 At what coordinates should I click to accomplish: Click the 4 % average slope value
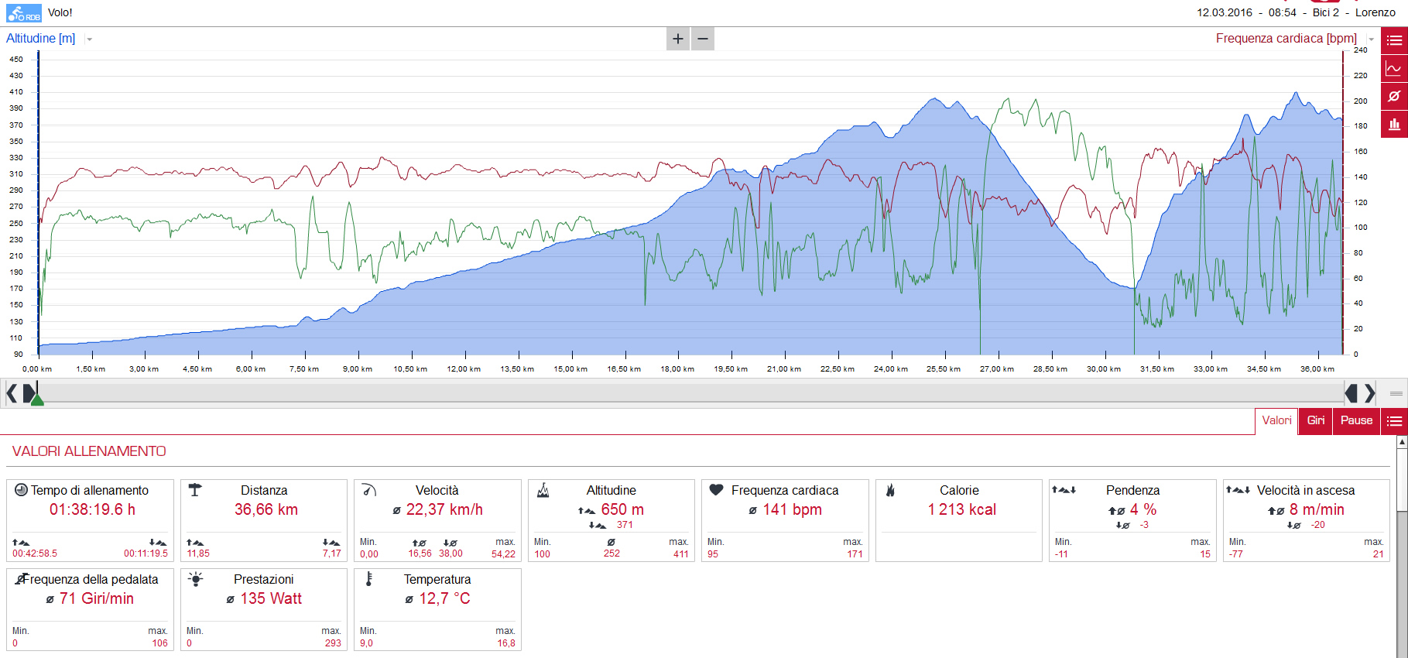pyautogui.click(x=1143, y=509)
